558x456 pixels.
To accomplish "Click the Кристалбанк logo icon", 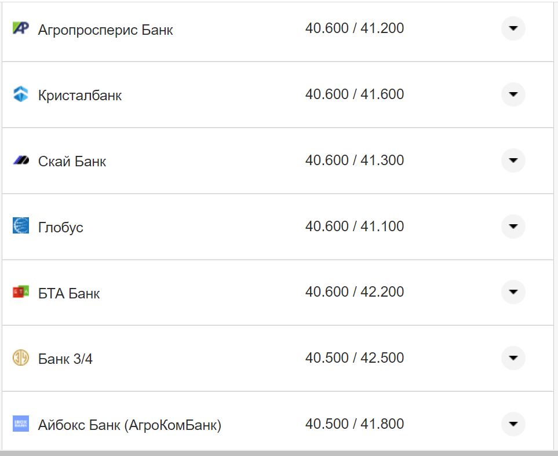I will coord(20,94).
